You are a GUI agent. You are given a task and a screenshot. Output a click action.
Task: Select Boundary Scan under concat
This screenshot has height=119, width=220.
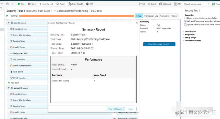click(x=28, y=94)
